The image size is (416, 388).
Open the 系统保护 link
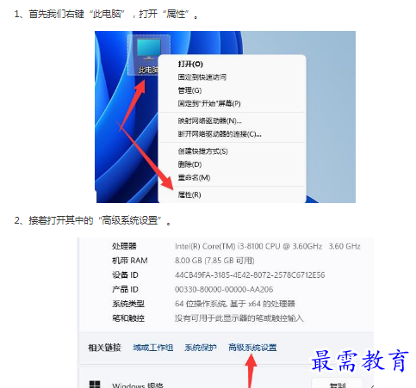(x=201, y=348)
